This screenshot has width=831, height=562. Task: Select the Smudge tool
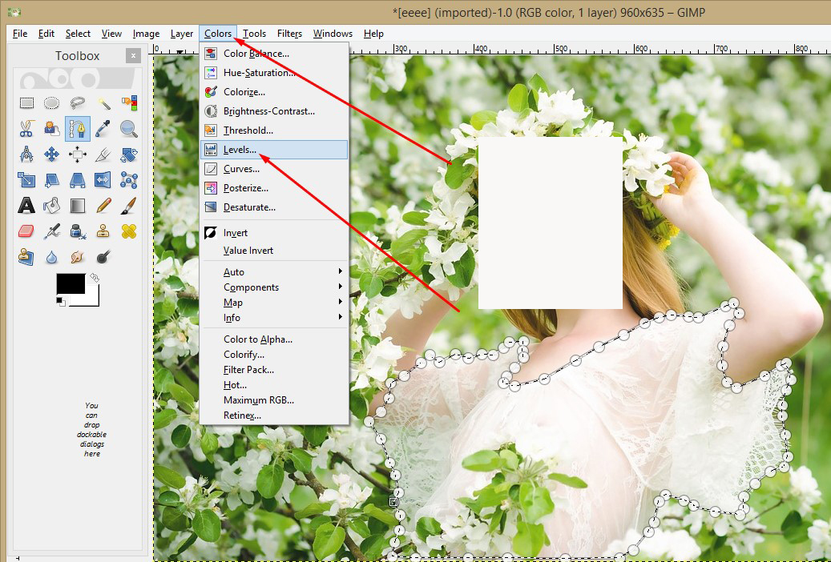point(76,257)
